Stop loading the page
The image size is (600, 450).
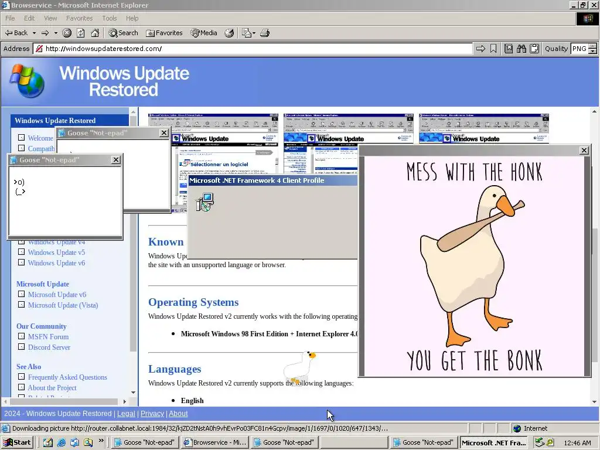click(x=67, y=33)
